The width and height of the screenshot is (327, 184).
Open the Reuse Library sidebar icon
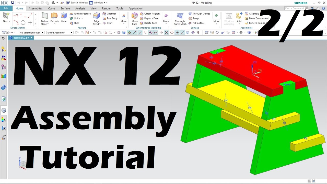click(x=4, y=76)
